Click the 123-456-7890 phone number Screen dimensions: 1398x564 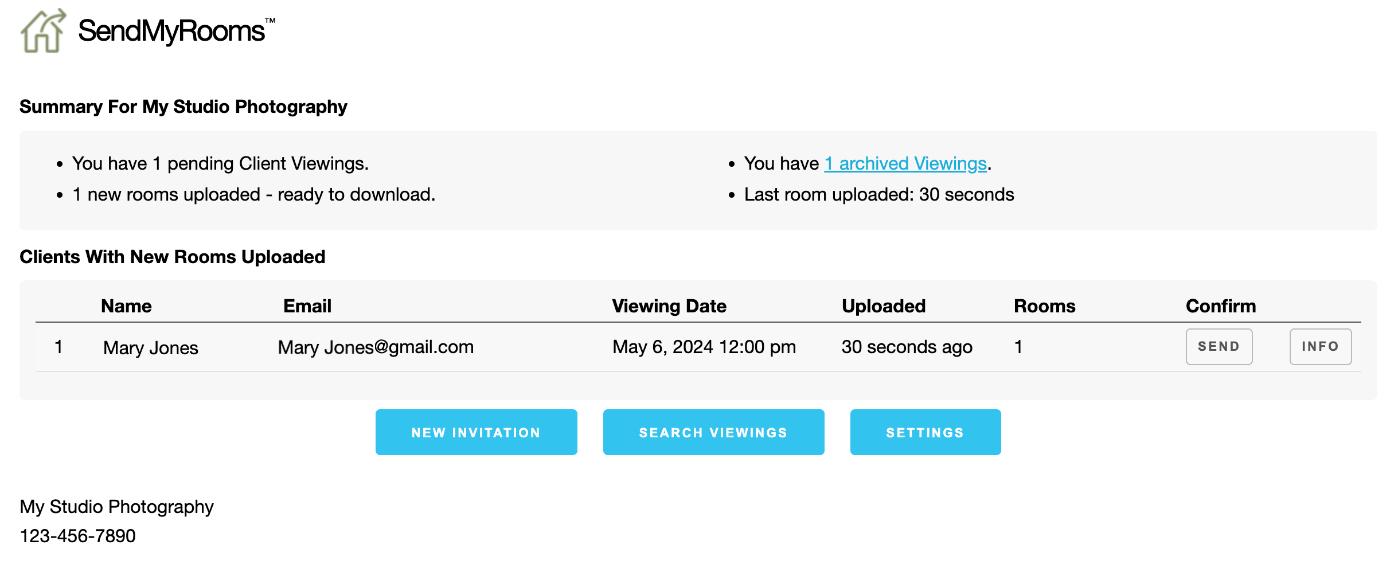pyautogui.click(x=78, y=536)
